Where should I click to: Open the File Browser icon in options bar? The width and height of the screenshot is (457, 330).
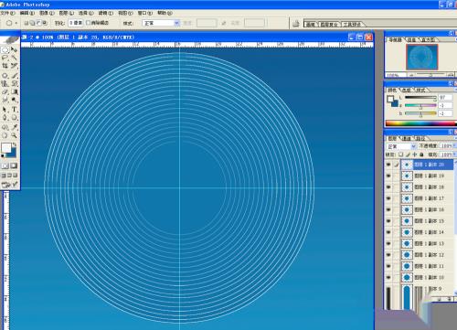295,24
